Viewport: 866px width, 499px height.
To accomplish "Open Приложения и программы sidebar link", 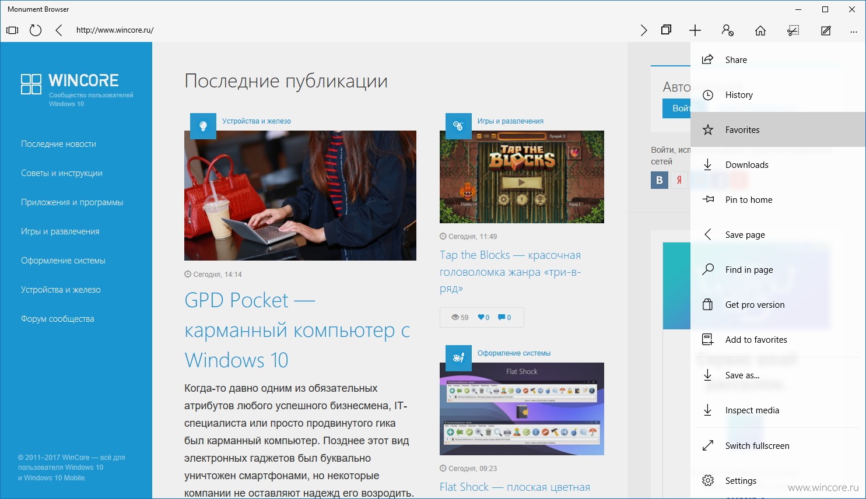I will (x=72, y=202).
